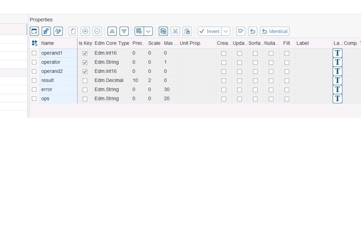This screenshot has height=227, width=361.
Task: Click the undo arrow icon before Identical
Action: pos(253,31)
